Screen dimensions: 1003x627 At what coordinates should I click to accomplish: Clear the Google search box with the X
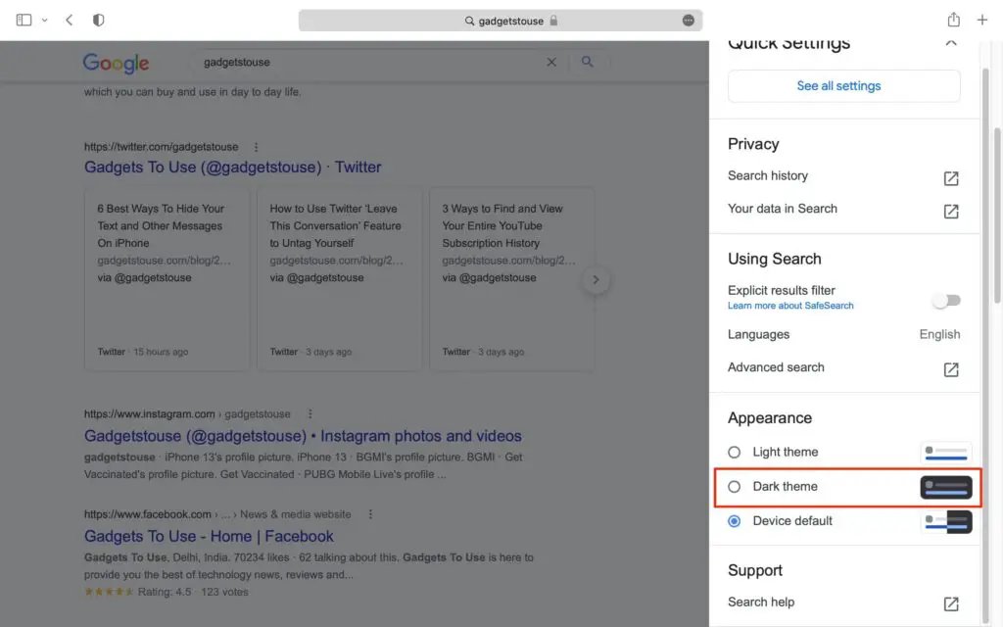pyautogui.click(x=551, y=62)
